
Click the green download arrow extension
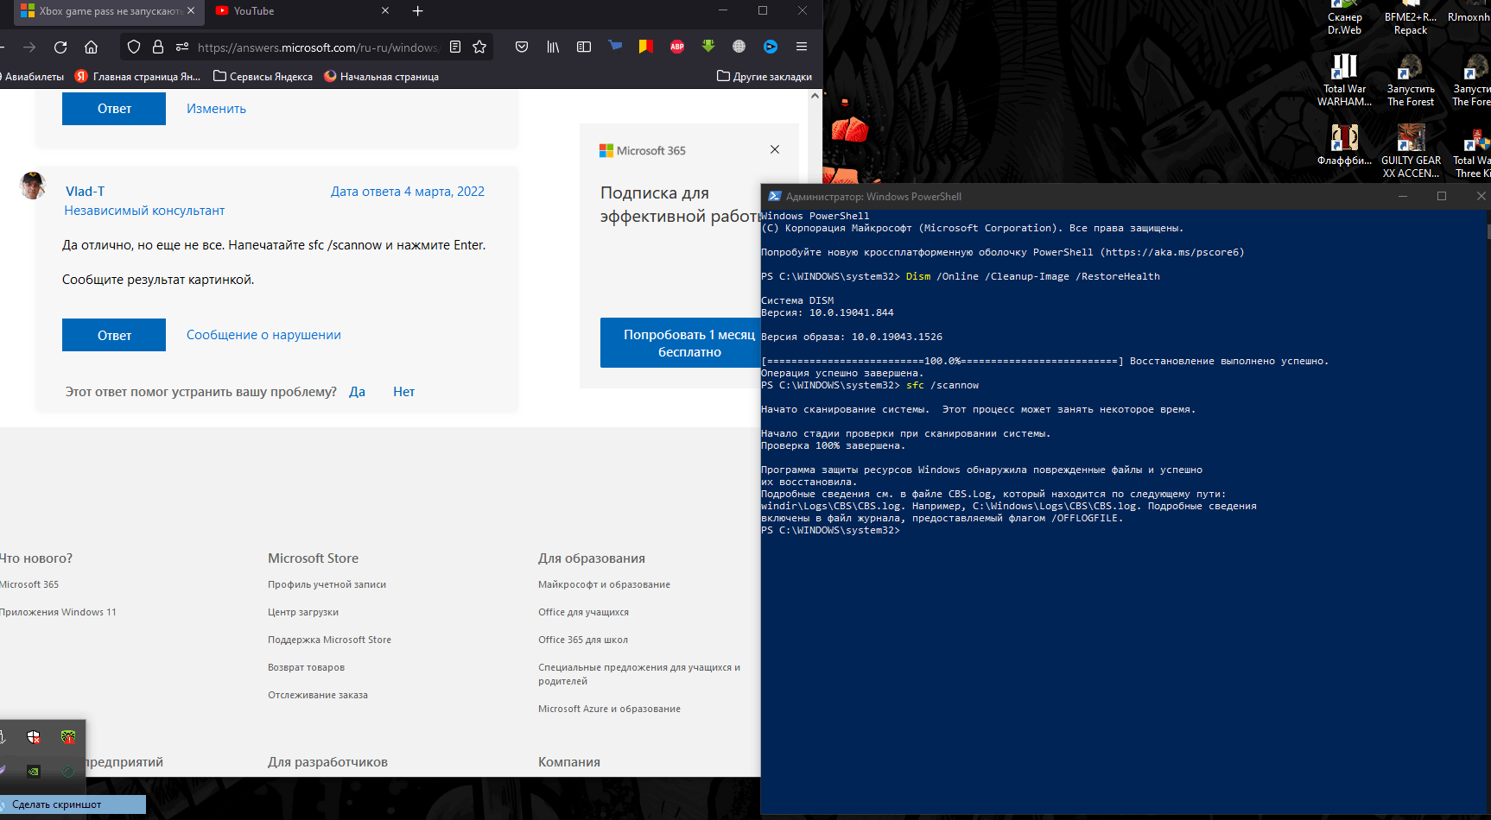click(708, 47)
